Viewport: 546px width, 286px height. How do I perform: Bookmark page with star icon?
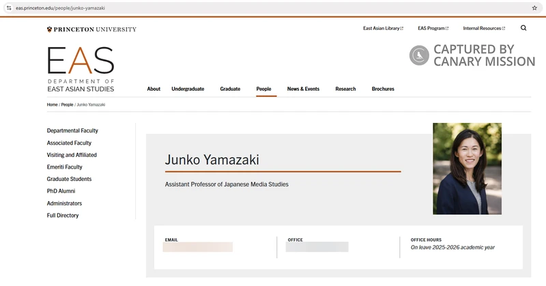click(534, 8)
